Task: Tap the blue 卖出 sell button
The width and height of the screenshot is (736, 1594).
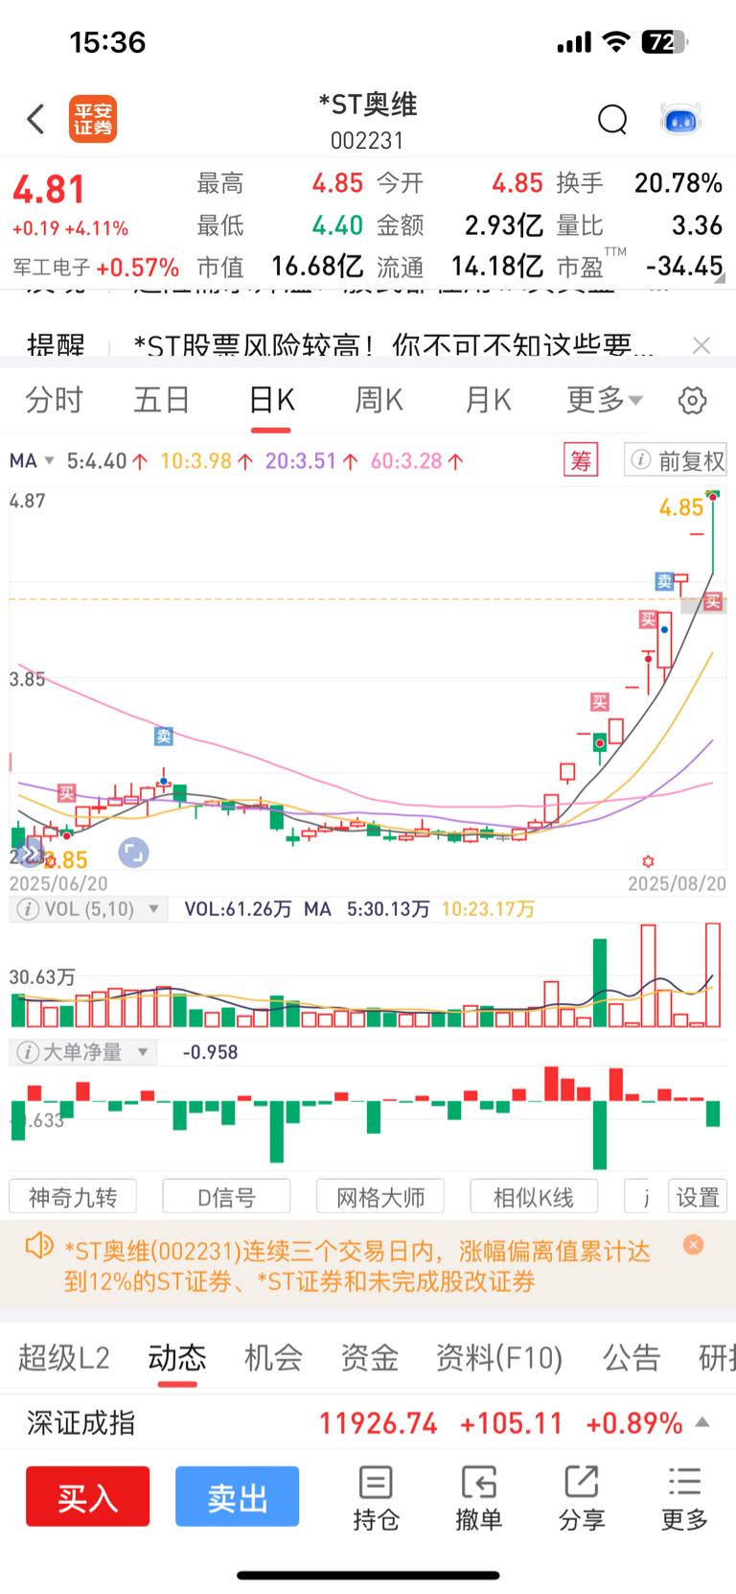Action: click(x=238, y=1496)
